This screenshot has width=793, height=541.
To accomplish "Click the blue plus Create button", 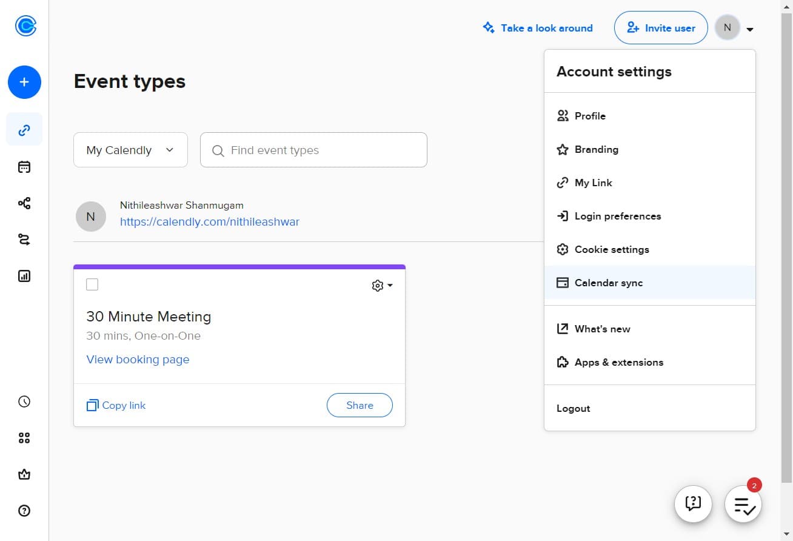I will 24,82.
